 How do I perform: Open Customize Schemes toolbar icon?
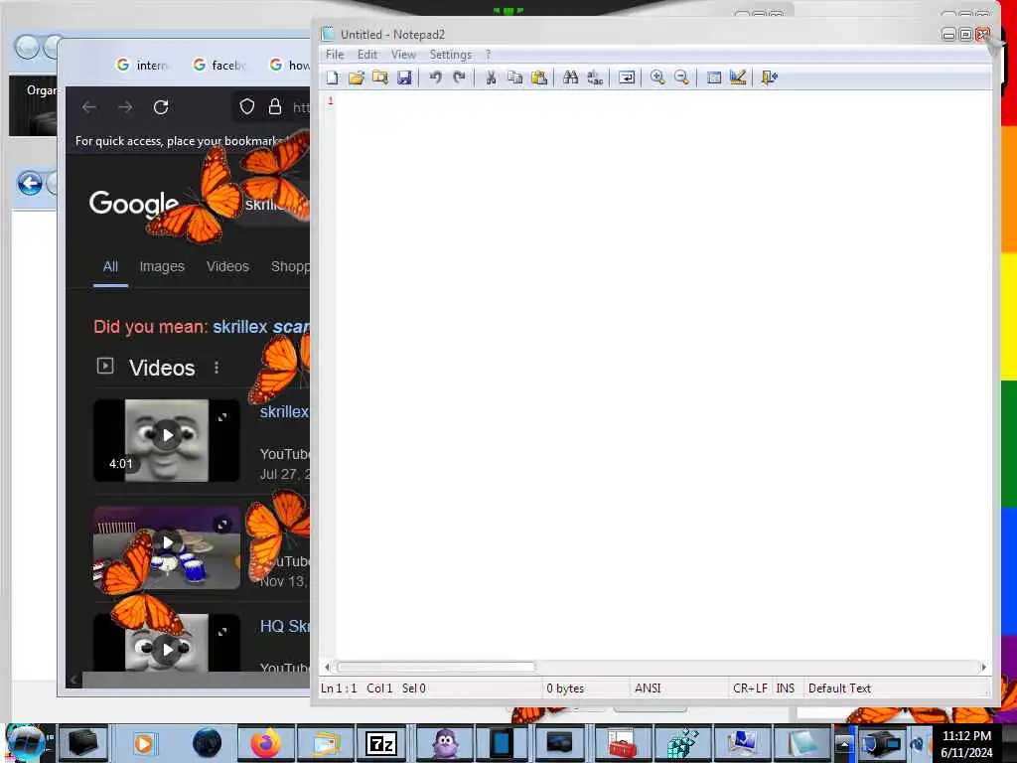point(738,77)
